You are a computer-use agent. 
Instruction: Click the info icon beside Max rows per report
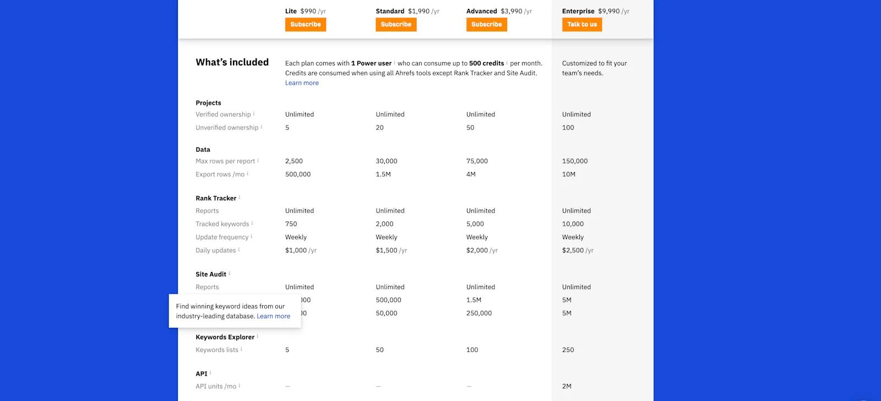coord(258,160)
